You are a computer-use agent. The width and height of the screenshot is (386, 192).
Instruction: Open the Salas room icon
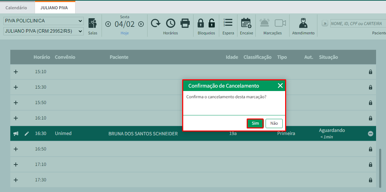tap(93, 23)
